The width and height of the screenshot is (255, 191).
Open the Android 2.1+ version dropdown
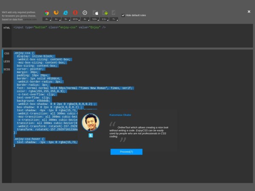[104, 19]
